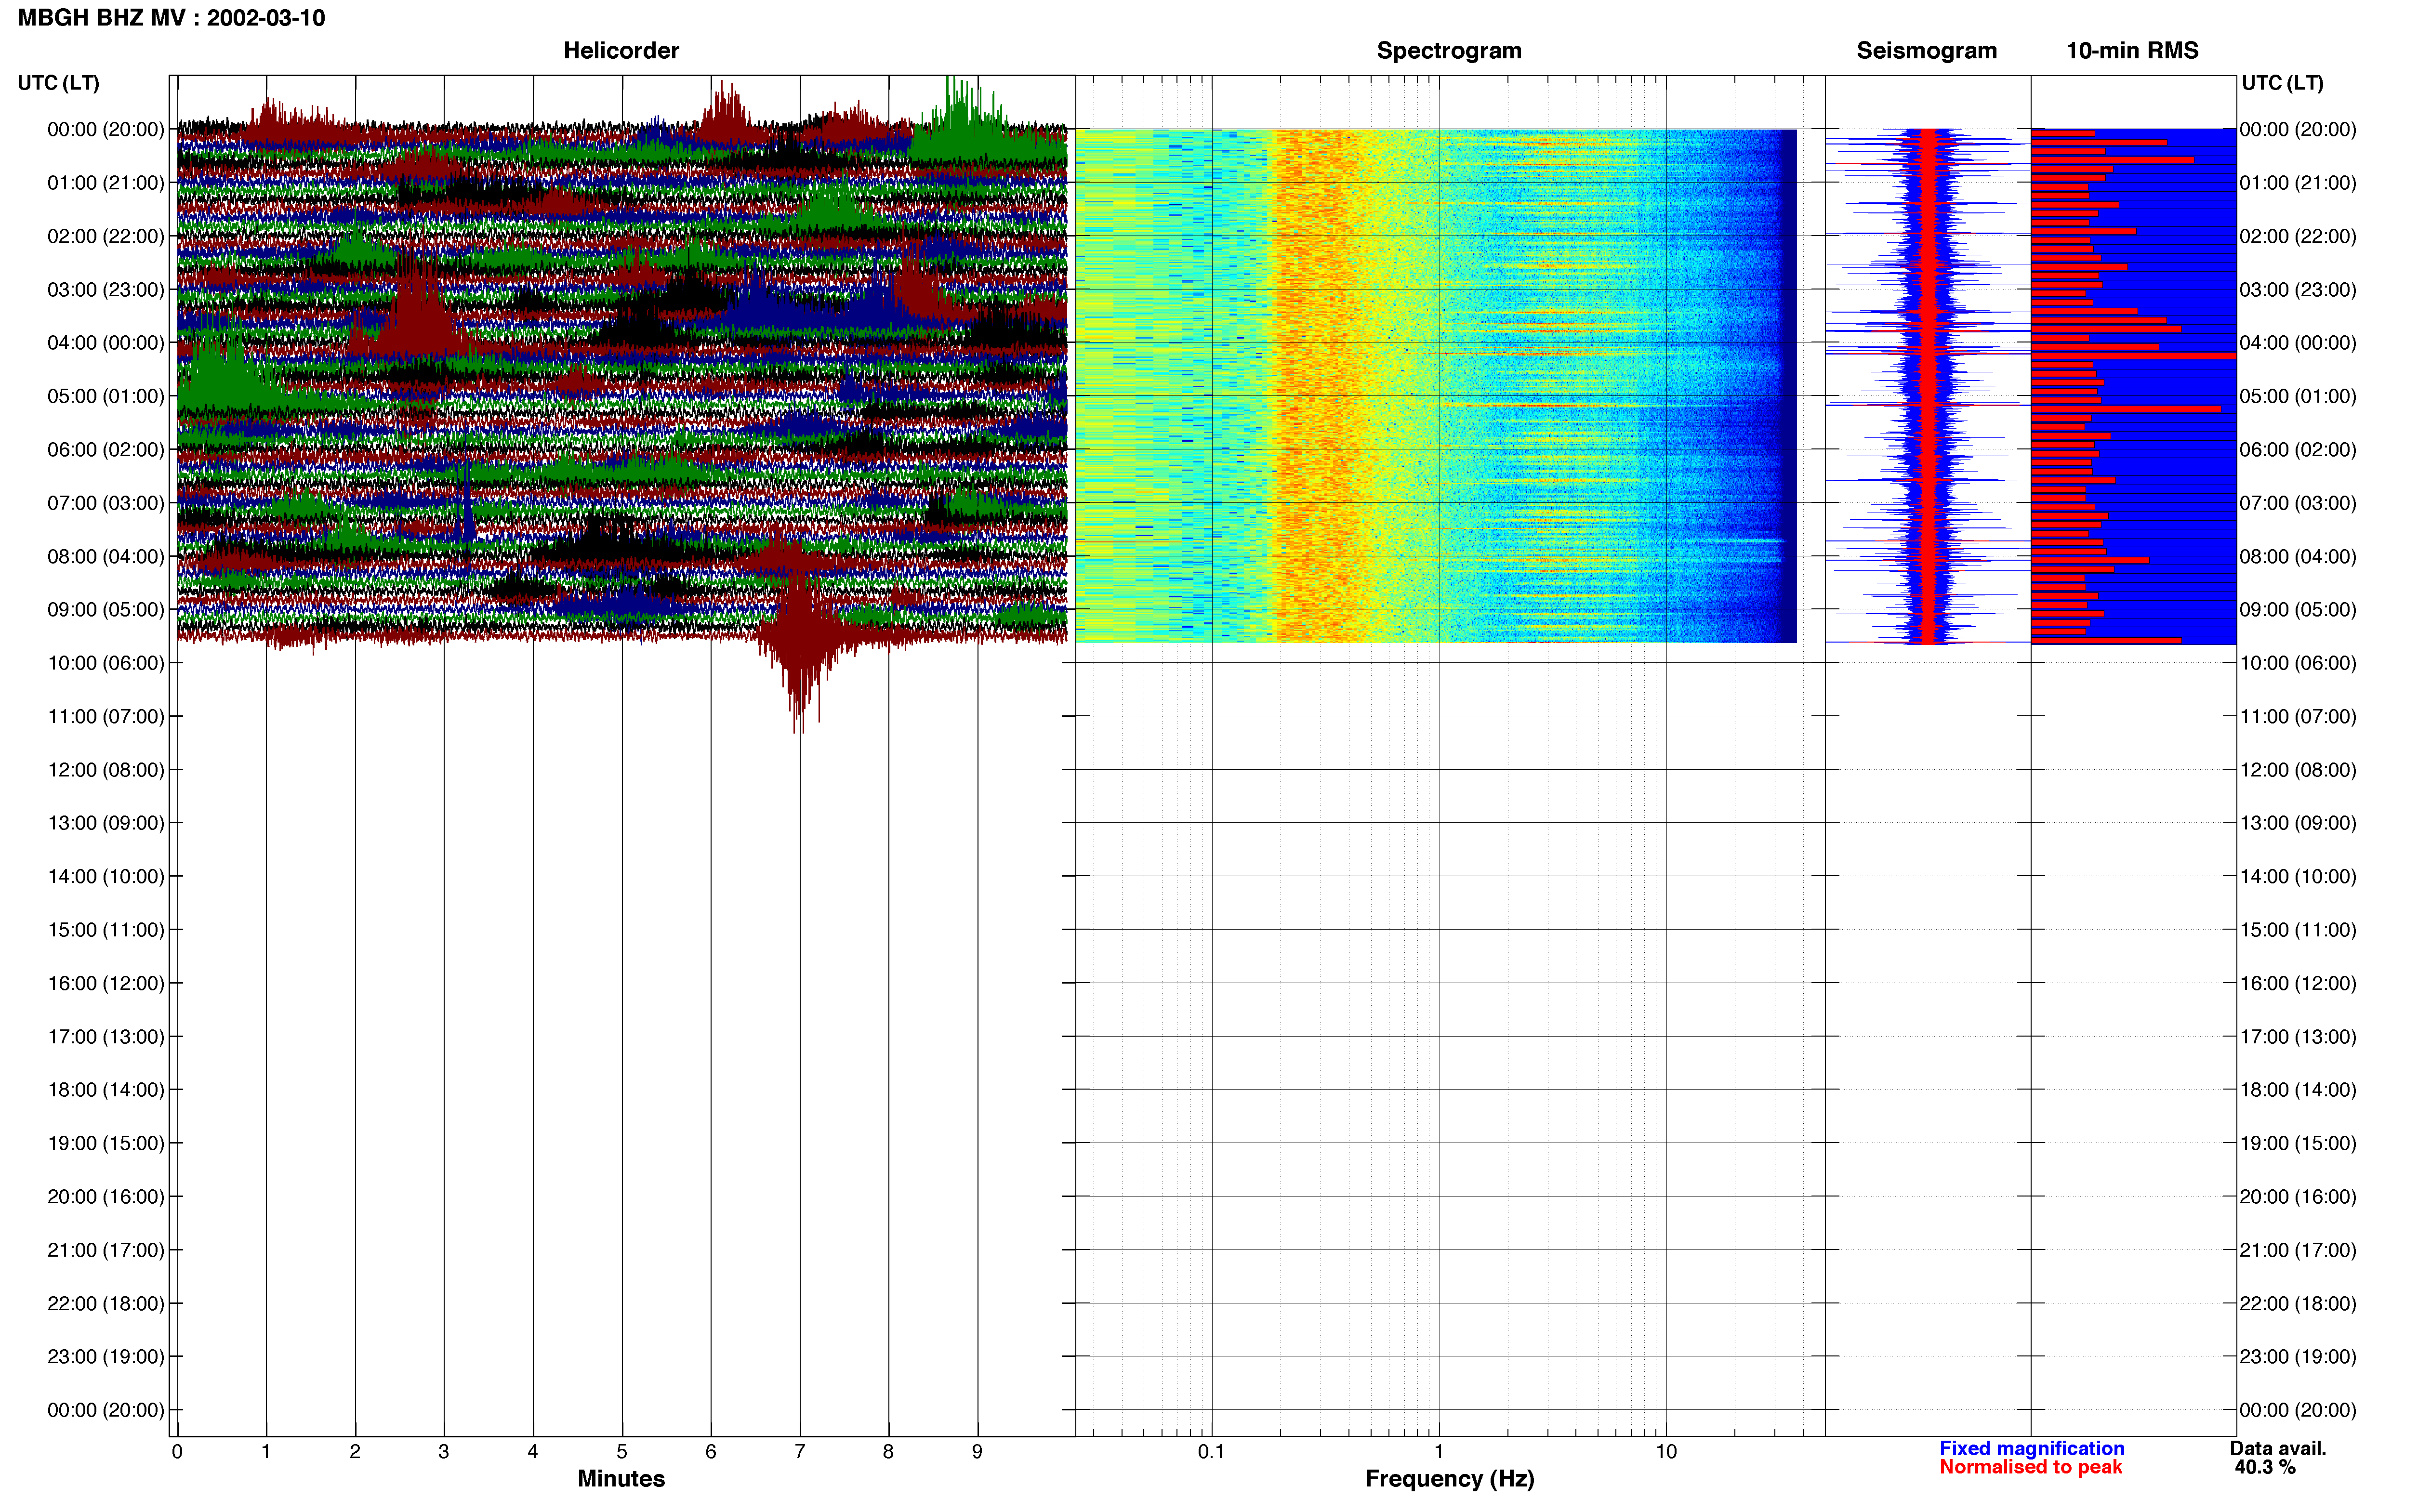Click 05:00 (01:00) on the RMS time axis
The image size is (2418, 1512).
tap(2298, 396)
